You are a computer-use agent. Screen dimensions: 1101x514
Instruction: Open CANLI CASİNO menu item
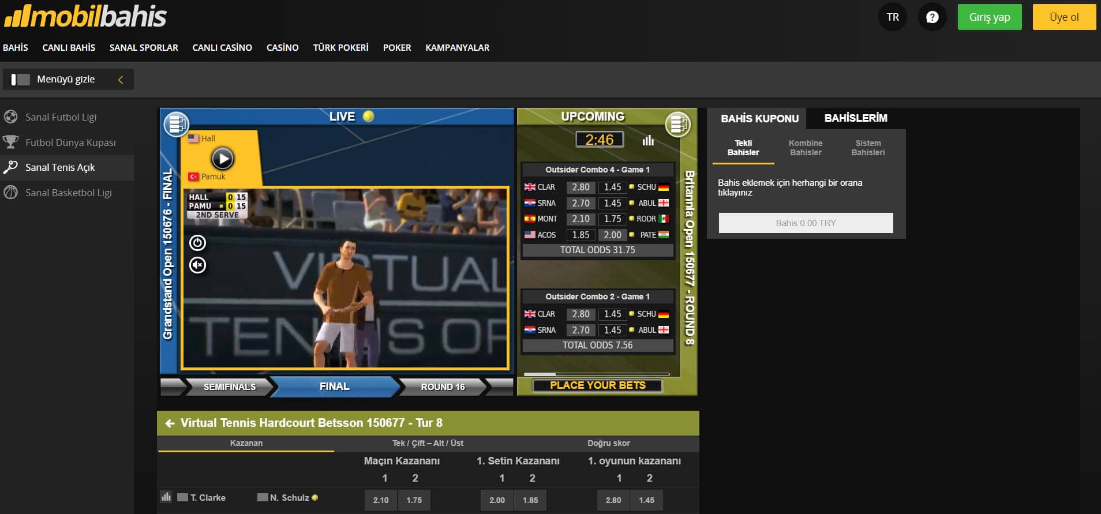[222, 48]
